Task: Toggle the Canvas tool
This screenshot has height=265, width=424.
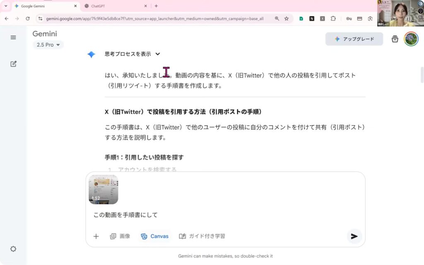Action: [155, 236]
